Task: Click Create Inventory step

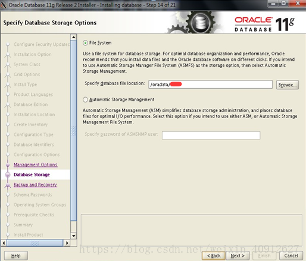Action: coord(30,125)
